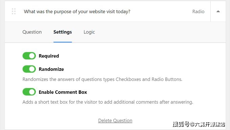This screenshot has width=230, height=130.
Task: Click the white knob of Randomize toggle
Action: click(32, 69)
